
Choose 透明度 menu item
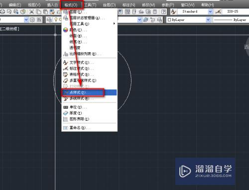tap(90, 48)
